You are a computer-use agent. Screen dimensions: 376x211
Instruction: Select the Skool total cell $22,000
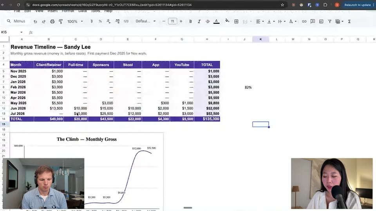tap(128, 119)
